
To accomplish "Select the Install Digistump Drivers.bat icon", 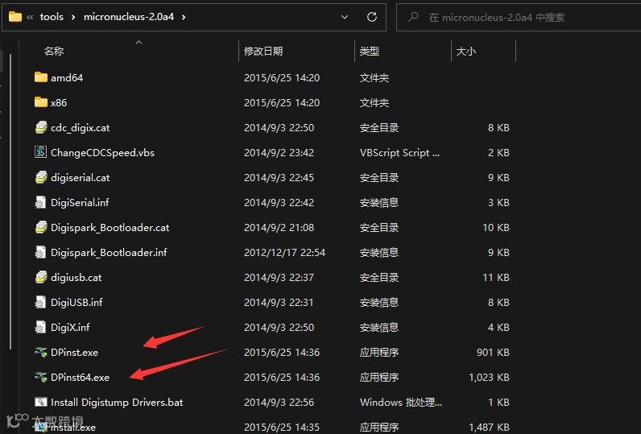I will pos(41,402).
